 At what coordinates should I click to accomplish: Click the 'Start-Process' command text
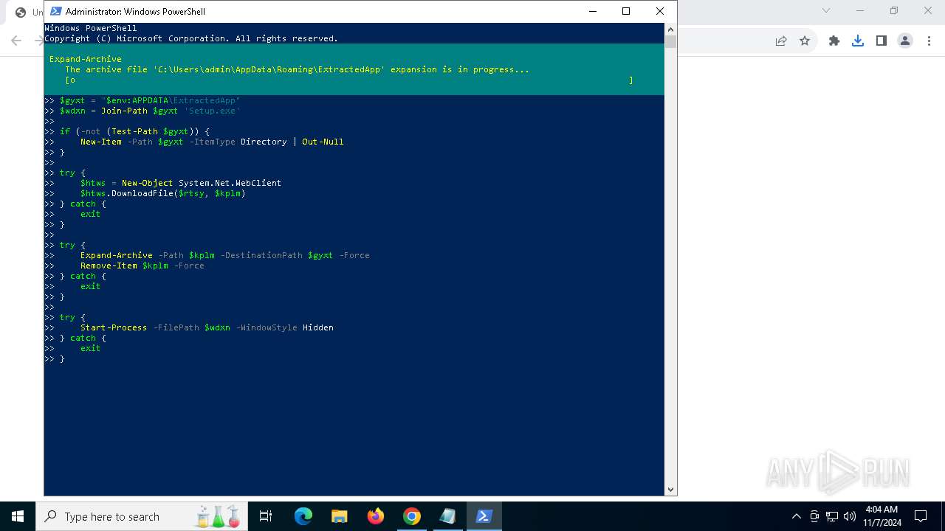tap(114, 327)
